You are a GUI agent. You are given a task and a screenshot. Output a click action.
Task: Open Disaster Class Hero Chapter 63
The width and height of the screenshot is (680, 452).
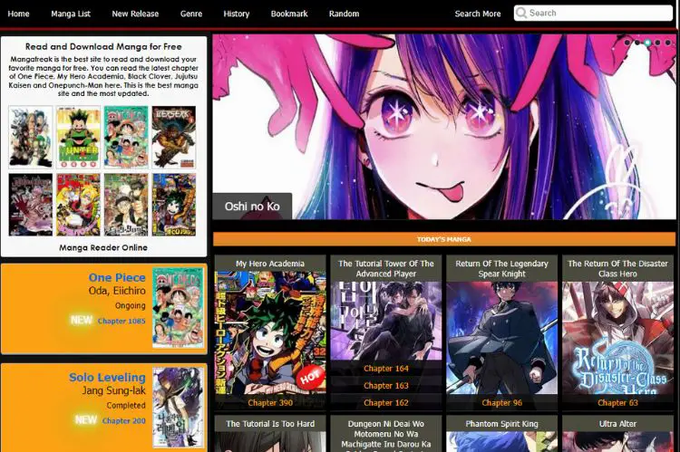[x=617, y=402]
